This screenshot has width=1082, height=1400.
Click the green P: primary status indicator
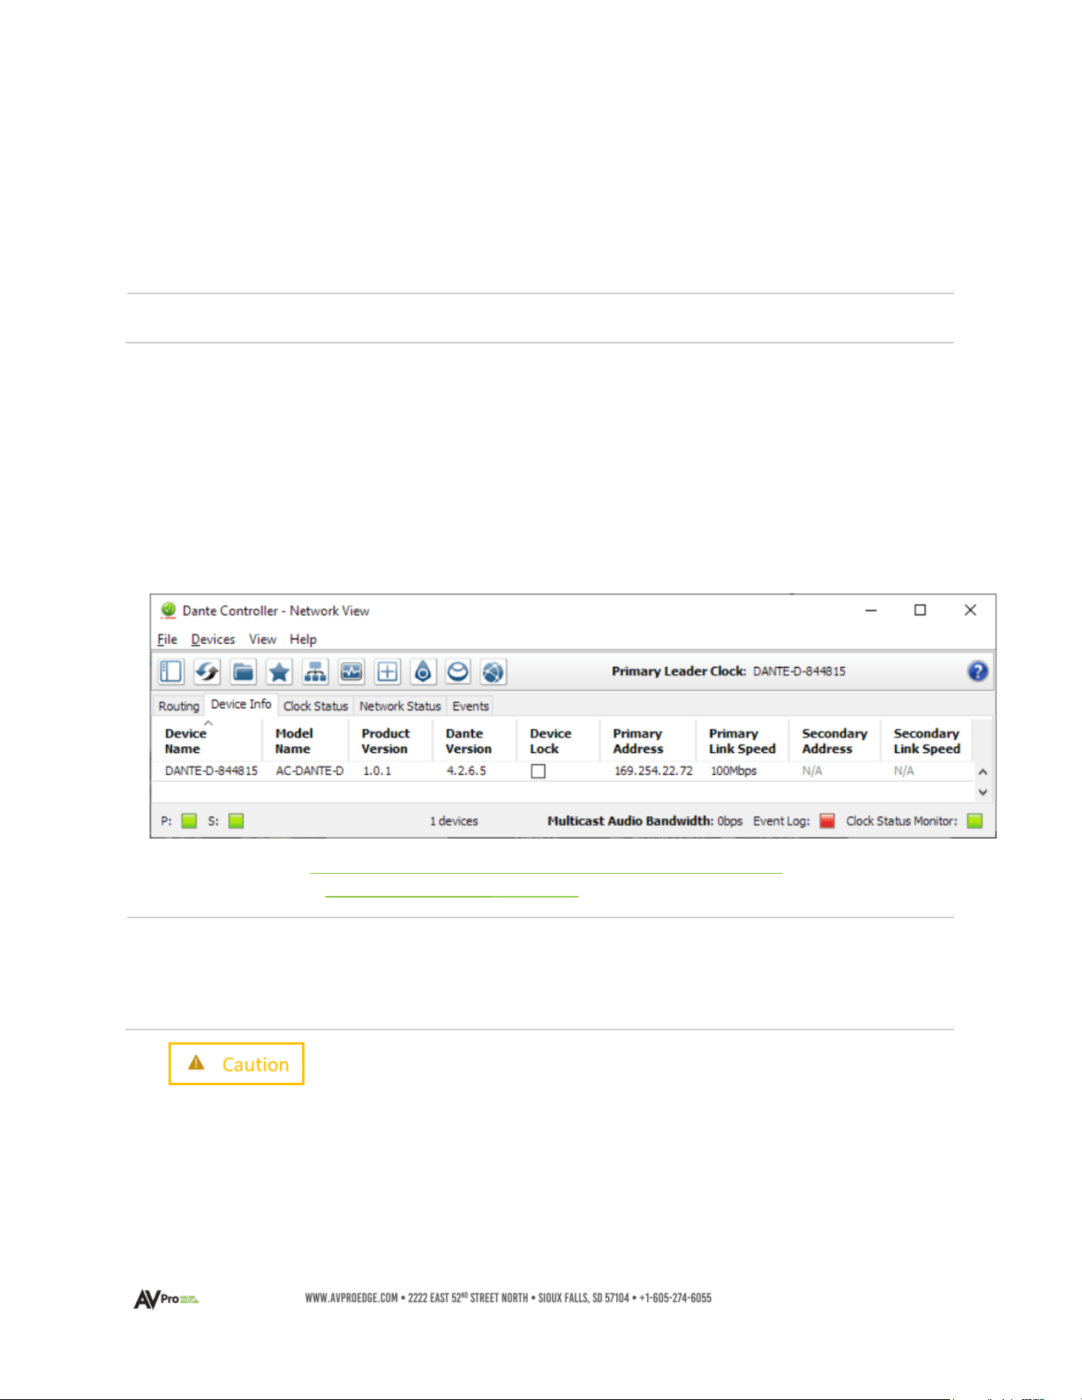pos(189,821)
